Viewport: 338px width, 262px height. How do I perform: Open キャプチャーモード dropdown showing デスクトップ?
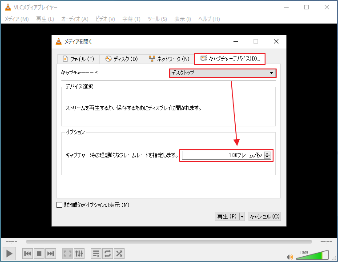[222, 73]
